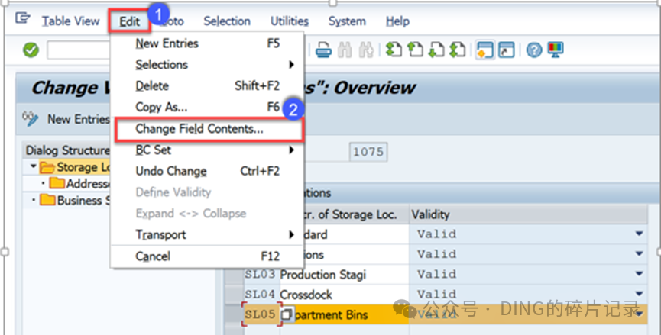Click the SL04 cell
Viewport: 661px width, 335px height.
tap(260, 295)
